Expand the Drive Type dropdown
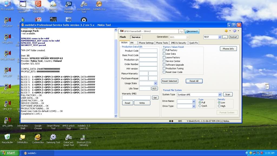The width and height of the screenshot is (277, 156). [x=194, y=106]
